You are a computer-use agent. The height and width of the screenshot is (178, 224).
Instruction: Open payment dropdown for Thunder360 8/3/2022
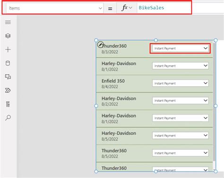[x=181, y=48]
